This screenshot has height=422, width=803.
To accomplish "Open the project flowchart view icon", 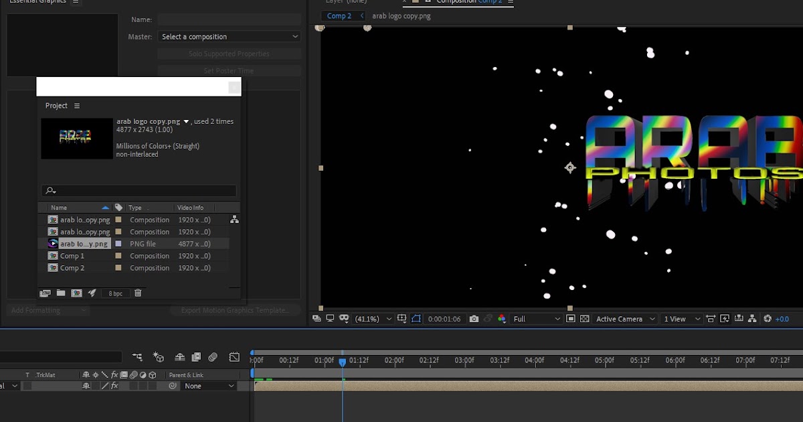I will (234, 220).
